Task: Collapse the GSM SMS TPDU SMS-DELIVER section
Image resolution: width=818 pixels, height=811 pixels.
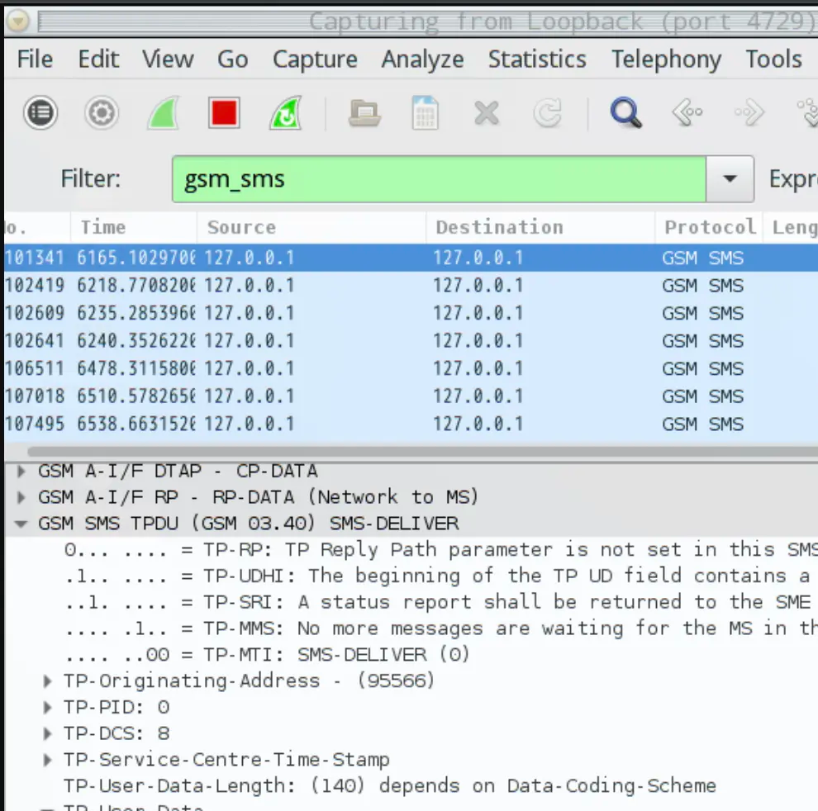Action: 20,523
